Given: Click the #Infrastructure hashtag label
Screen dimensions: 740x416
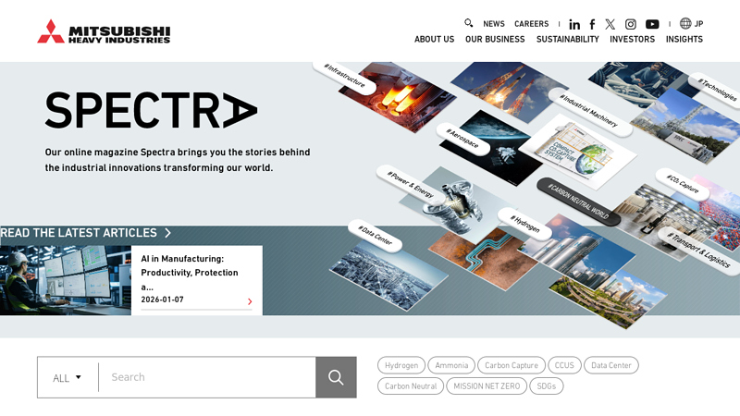Looking at the screenshot, I should click(x=344, y=76).
